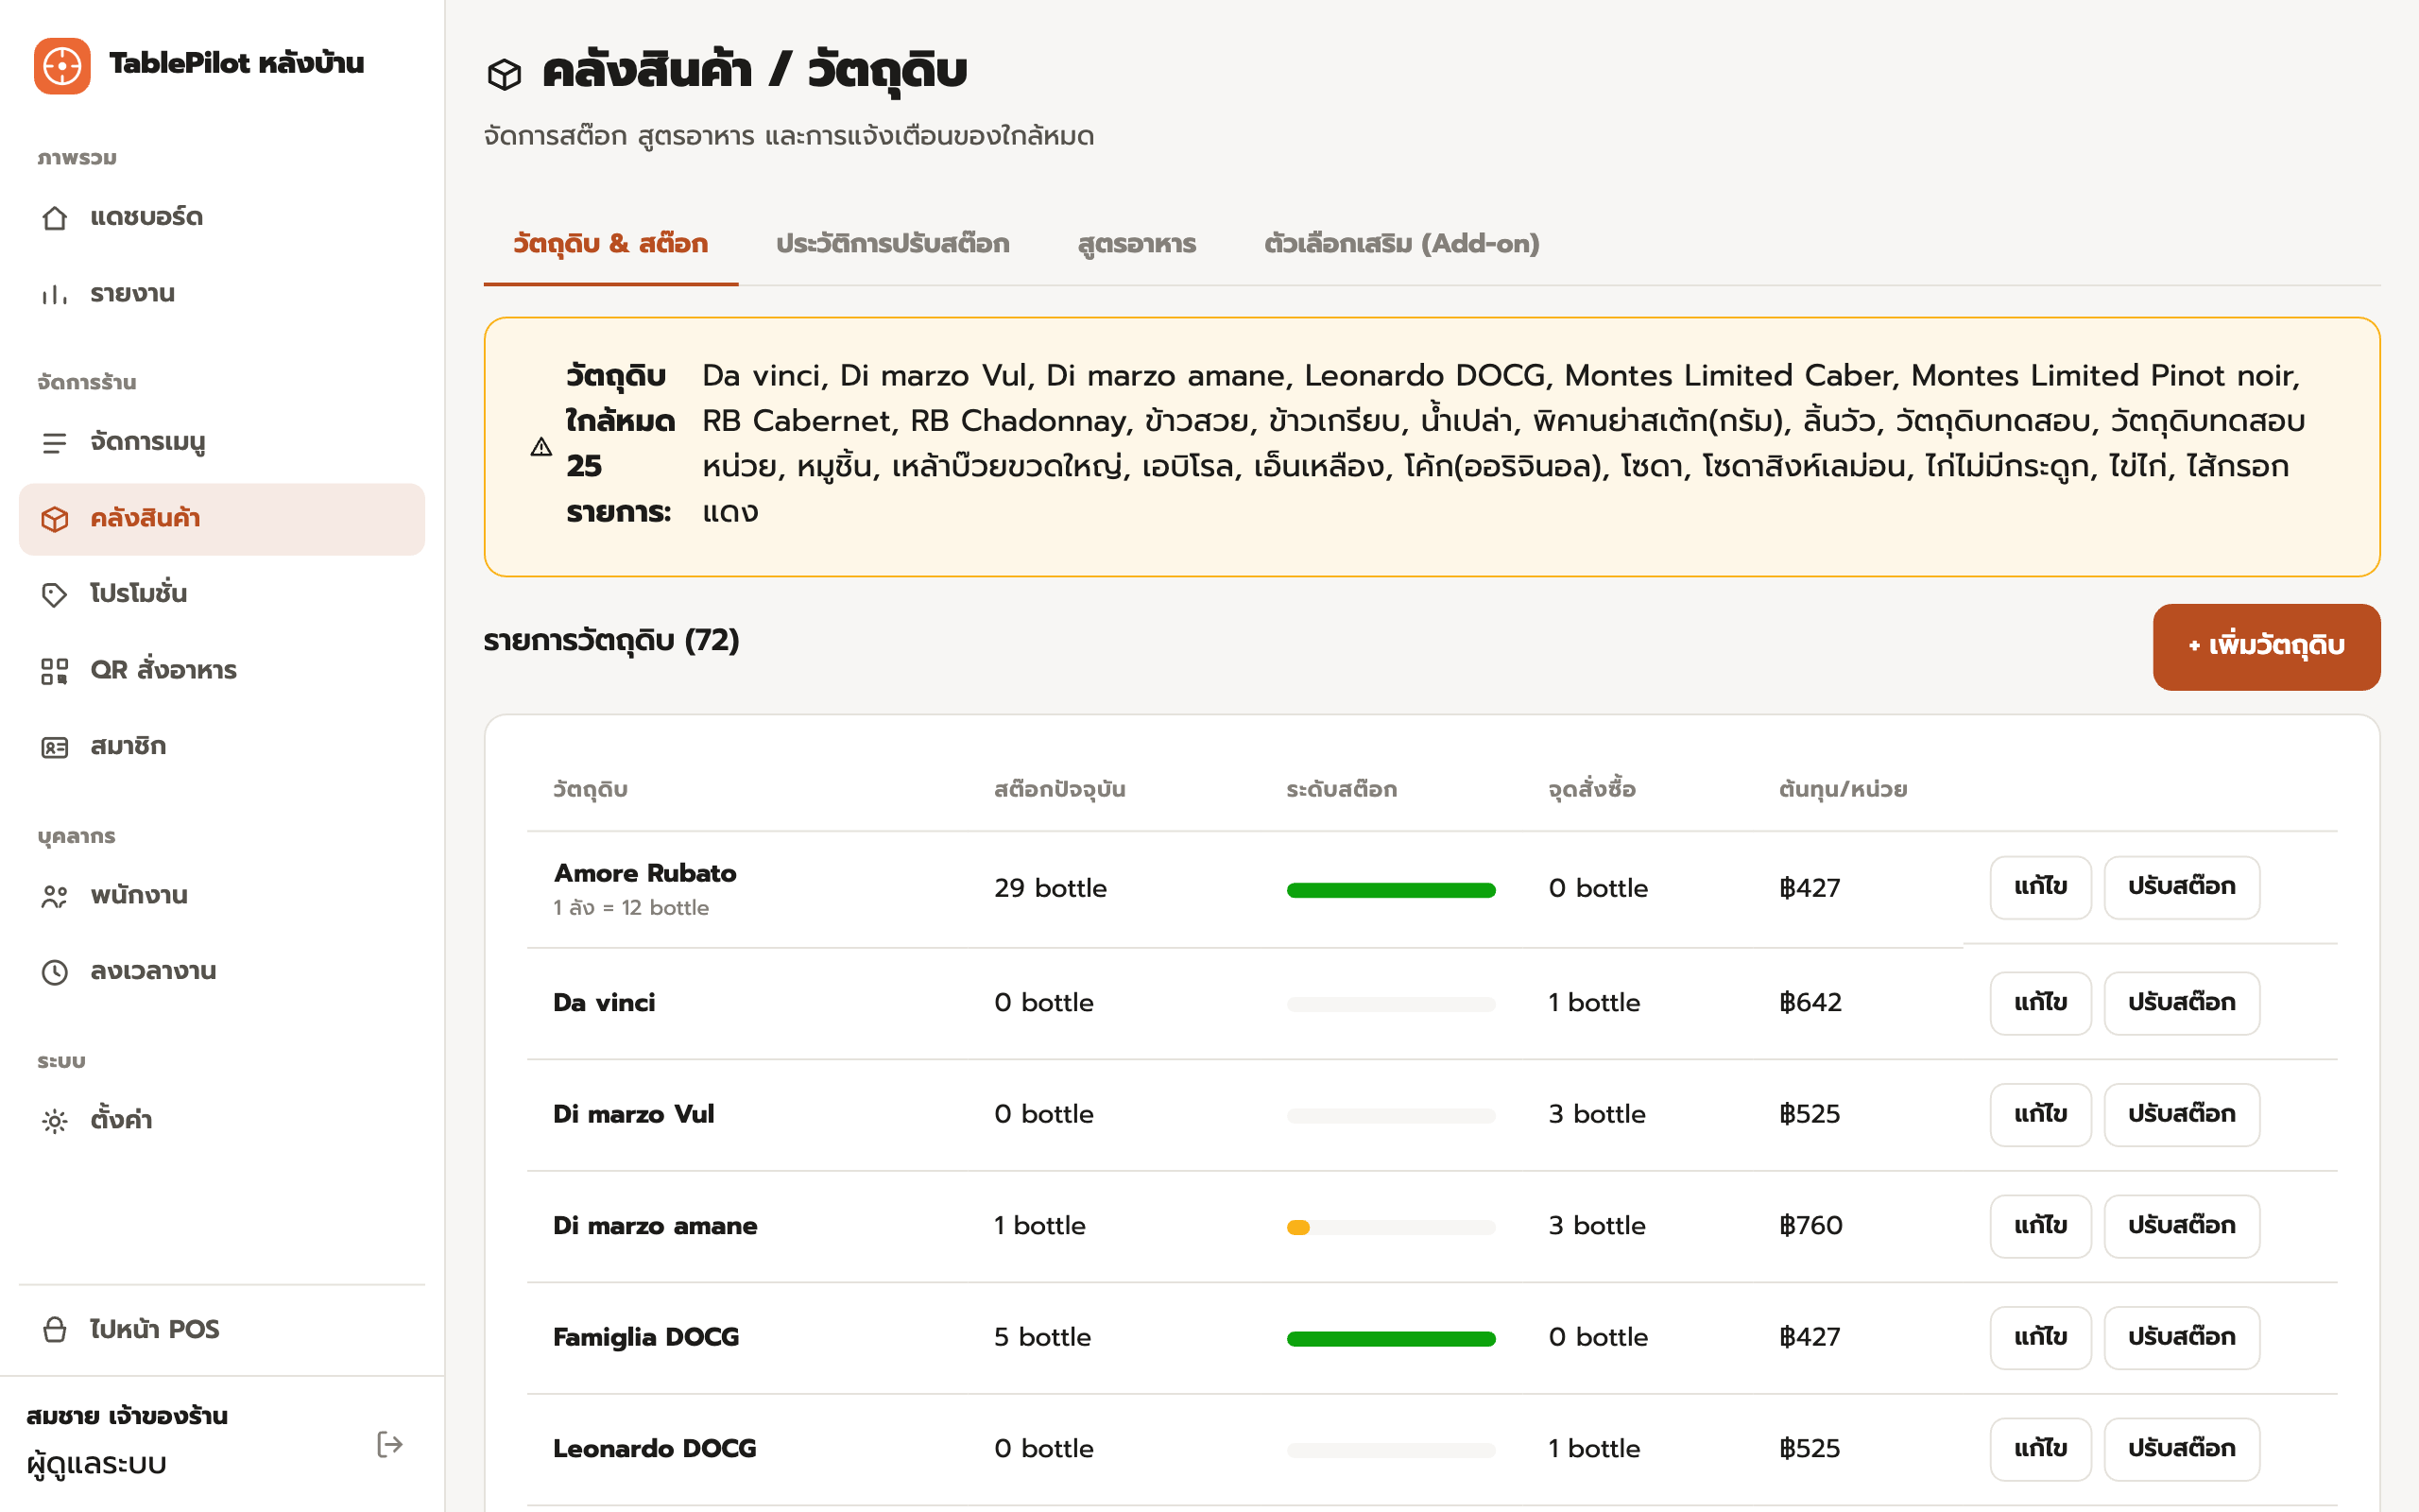Click รายการวัตถุดิบ (72) heading
The height and width of the screenshot is (1512, 2419).
pyautogui.click(x=610, y=641)
